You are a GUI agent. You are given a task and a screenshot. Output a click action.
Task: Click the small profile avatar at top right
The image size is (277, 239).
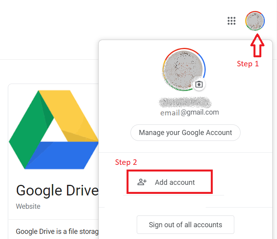click(x=255, y=21)
